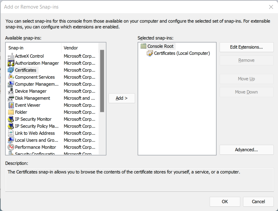
Task: Select Computer Management entry
Action: coord(37,84)
